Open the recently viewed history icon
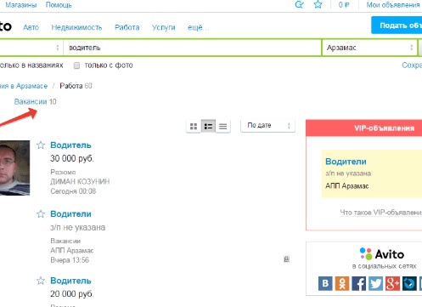Viewport: 422px width, 307px height. point(299,4)
